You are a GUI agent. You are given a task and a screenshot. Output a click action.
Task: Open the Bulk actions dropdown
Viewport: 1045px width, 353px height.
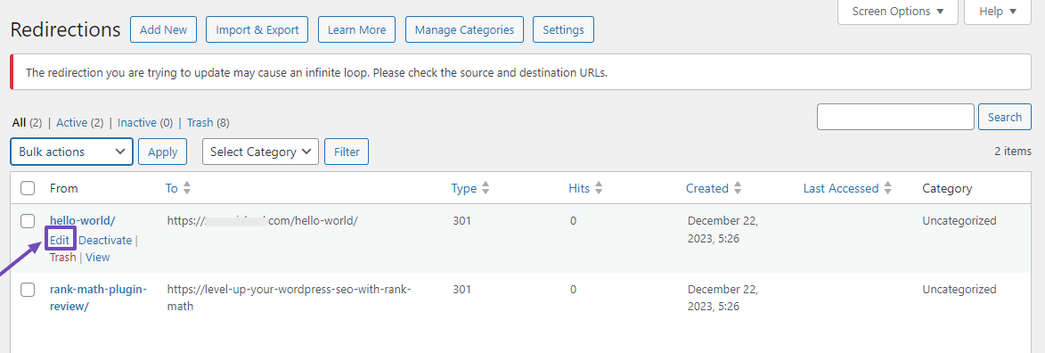coord(72,152)
